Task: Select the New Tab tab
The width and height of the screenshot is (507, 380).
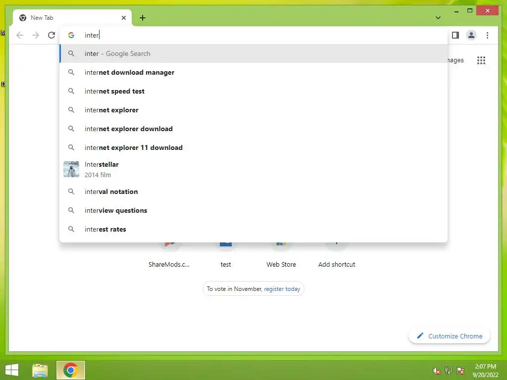Action: (x=72, y=18)
